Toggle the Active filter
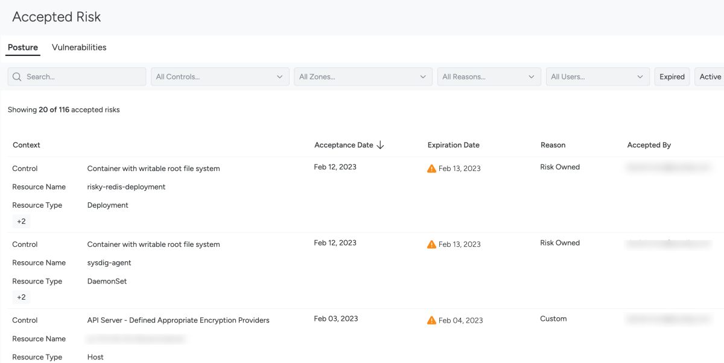724x363 pixels. click(x=710, y=76)
